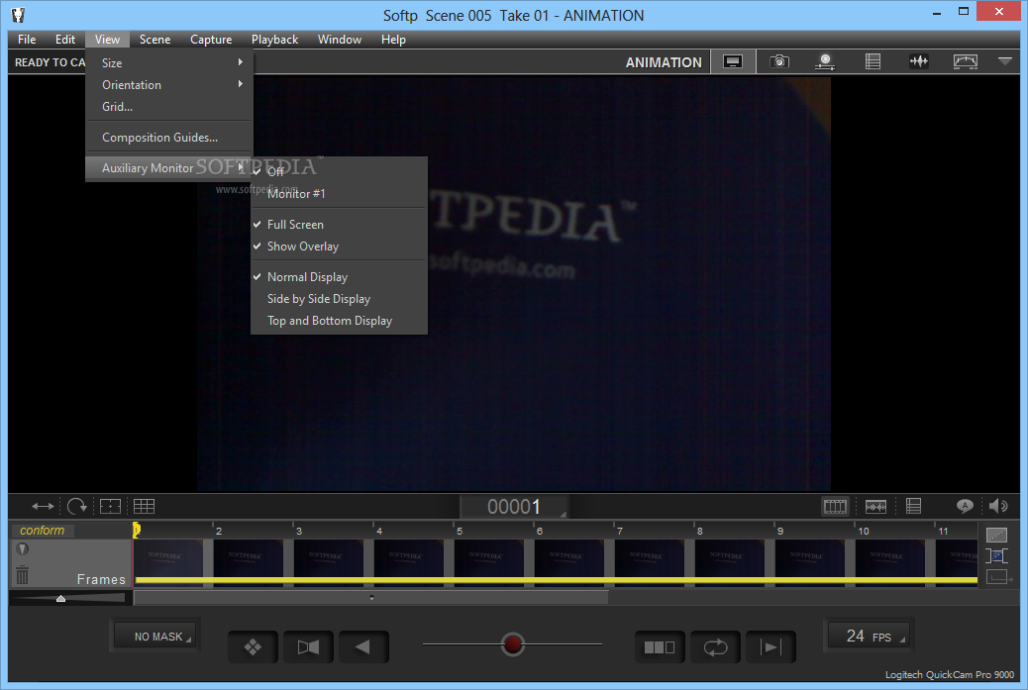The image size is (1028, 690).
Task: Click the conform button
Action: [x=42, y=530]
